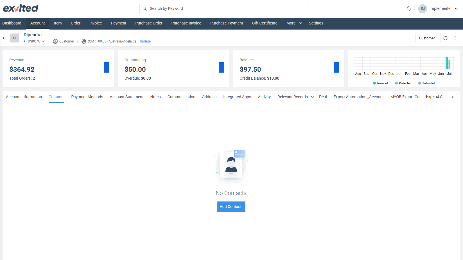The image size is (463, 260).
Task: Click the Outstanding blue bar indicator
Action: pyautogui.click(x=221, y=67)
